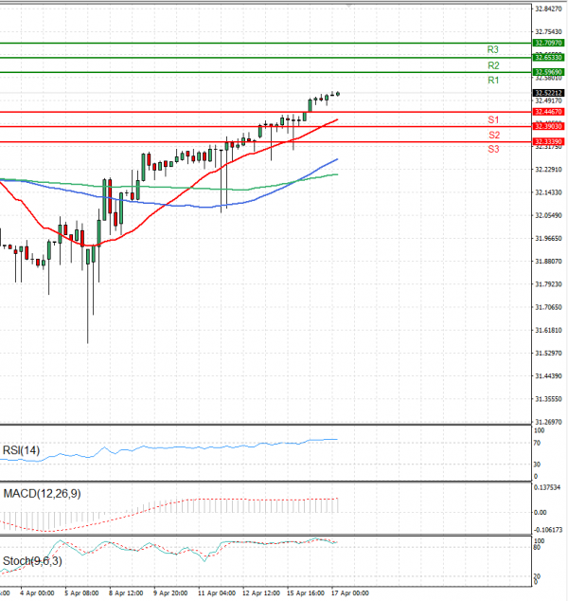Select the 32.70970 price tag
This screenshot has width=568, height=601.
[548, 43]
